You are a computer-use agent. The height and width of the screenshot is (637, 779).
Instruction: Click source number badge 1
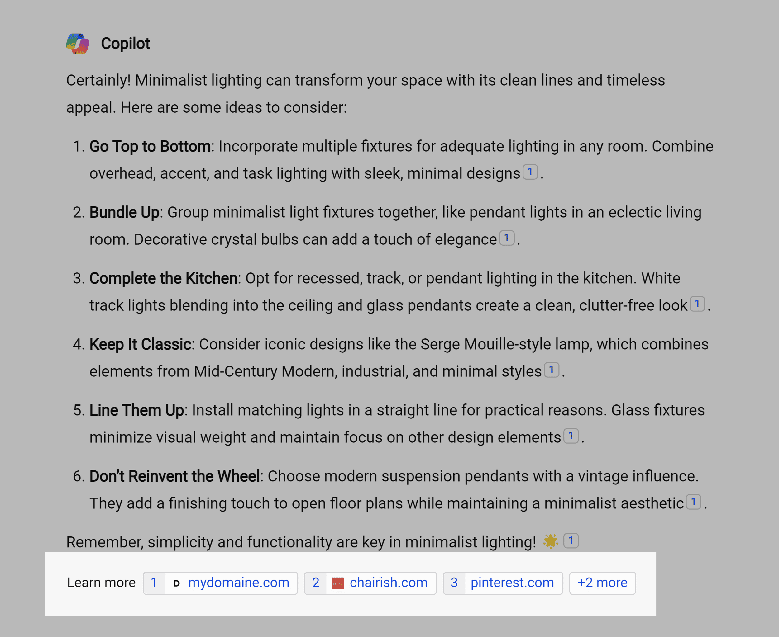click(154, 583)
